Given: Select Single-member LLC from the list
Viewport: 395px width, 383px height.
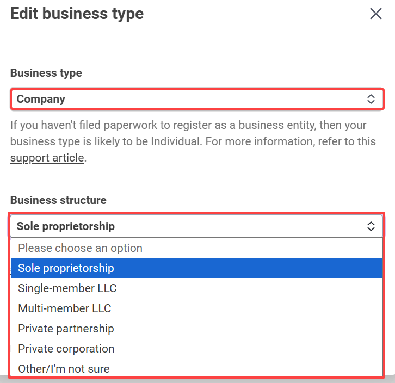Looking at the screenshot, I should [x=67, y=288].
